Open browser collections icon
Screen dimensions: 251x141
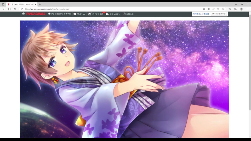pos(235,9)
